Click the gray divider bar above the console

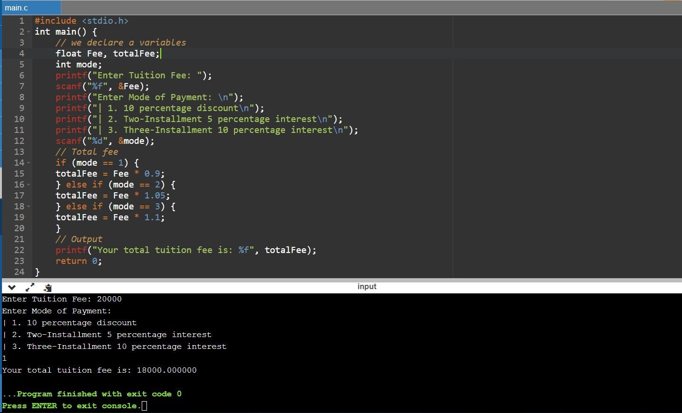[x=341, y=280]
